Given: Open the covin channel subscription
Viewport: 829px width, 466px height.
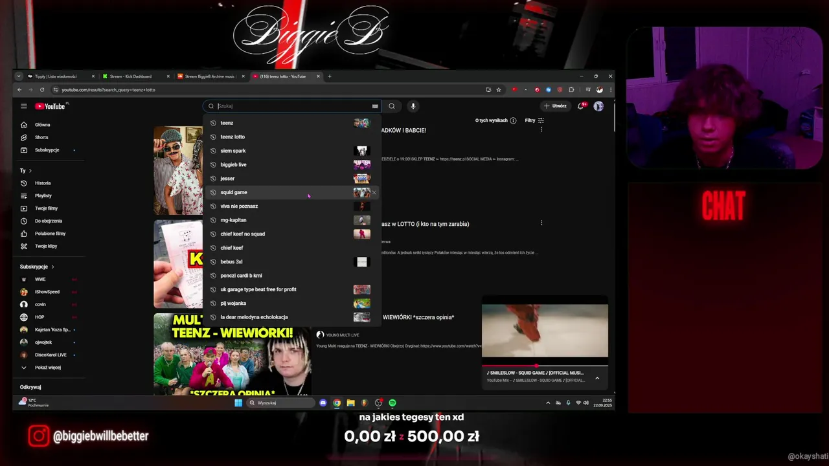Looking at the screenshot, I should [40, 304].
